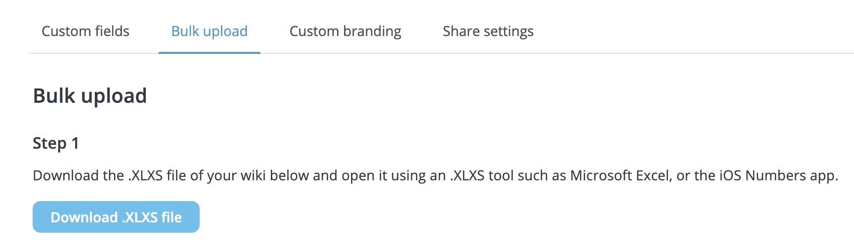Open the Custom branding tab

(345, 31)
